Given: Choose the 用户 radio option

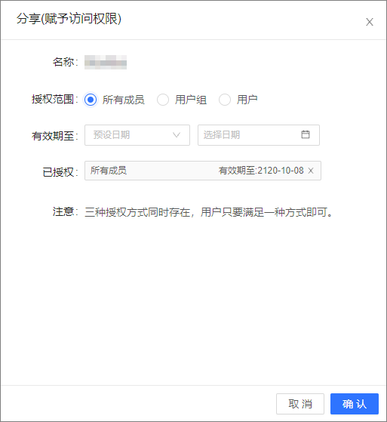Looking at the screenshot, I should click(x=225, y=100).
